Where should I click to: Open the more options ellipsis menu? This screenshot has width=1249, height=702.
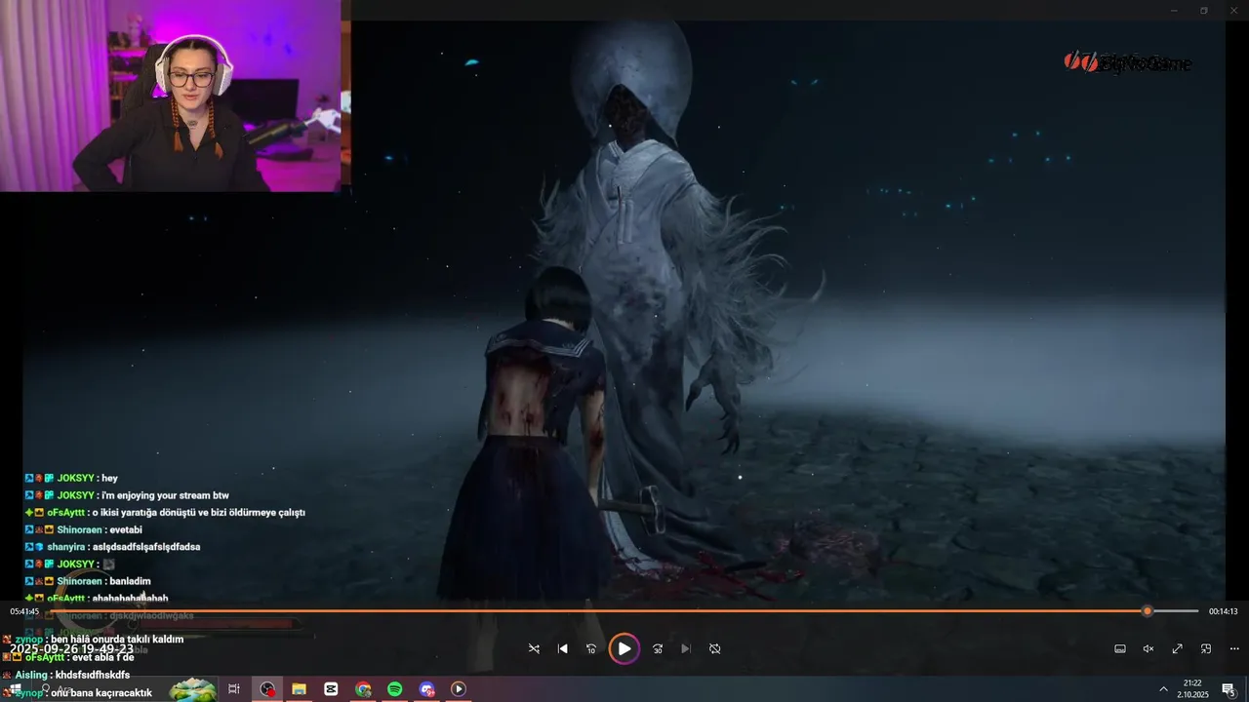pos(1234,648)
